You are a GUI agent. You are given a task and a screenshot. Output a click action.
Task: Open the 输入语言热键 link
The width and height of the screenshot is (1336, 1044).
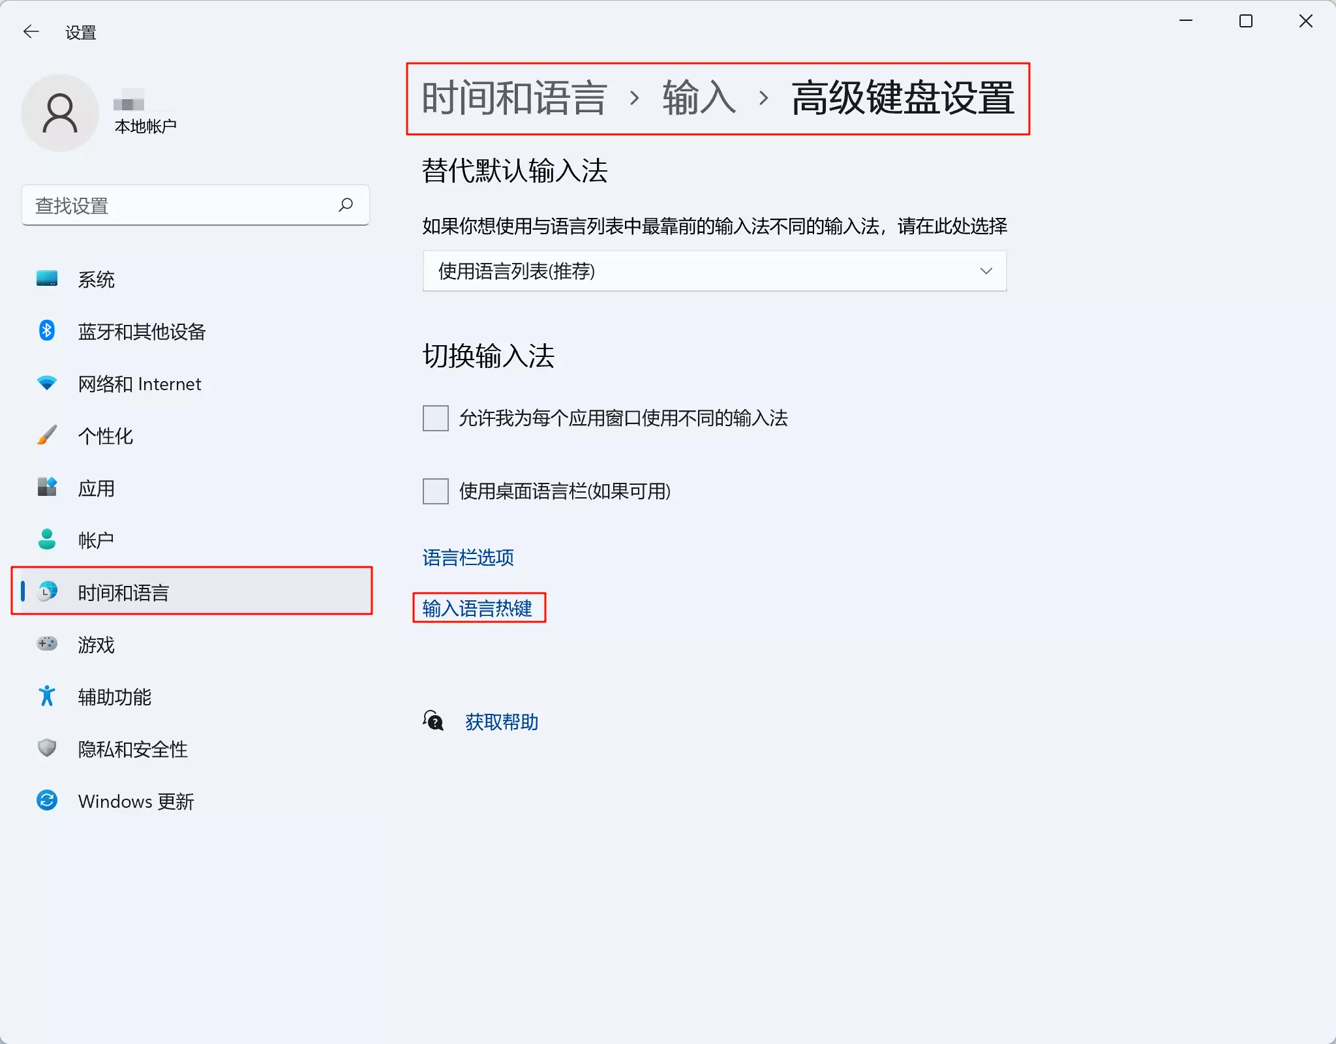pos(477,608)
